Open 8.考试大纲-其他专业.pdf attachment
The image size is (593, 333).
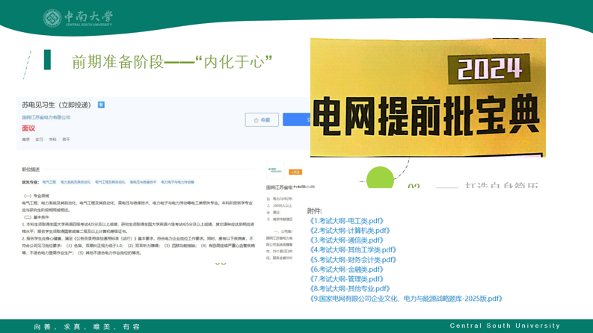click(x=350, y=288)
